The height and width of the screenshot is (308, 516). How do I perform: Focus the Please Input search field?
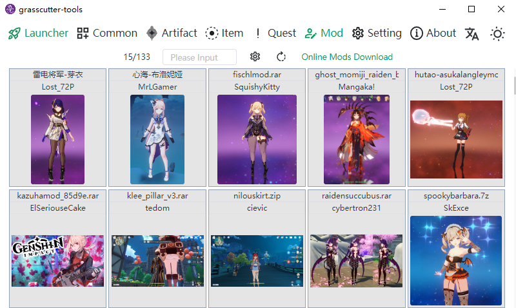(x=199, y=57)
